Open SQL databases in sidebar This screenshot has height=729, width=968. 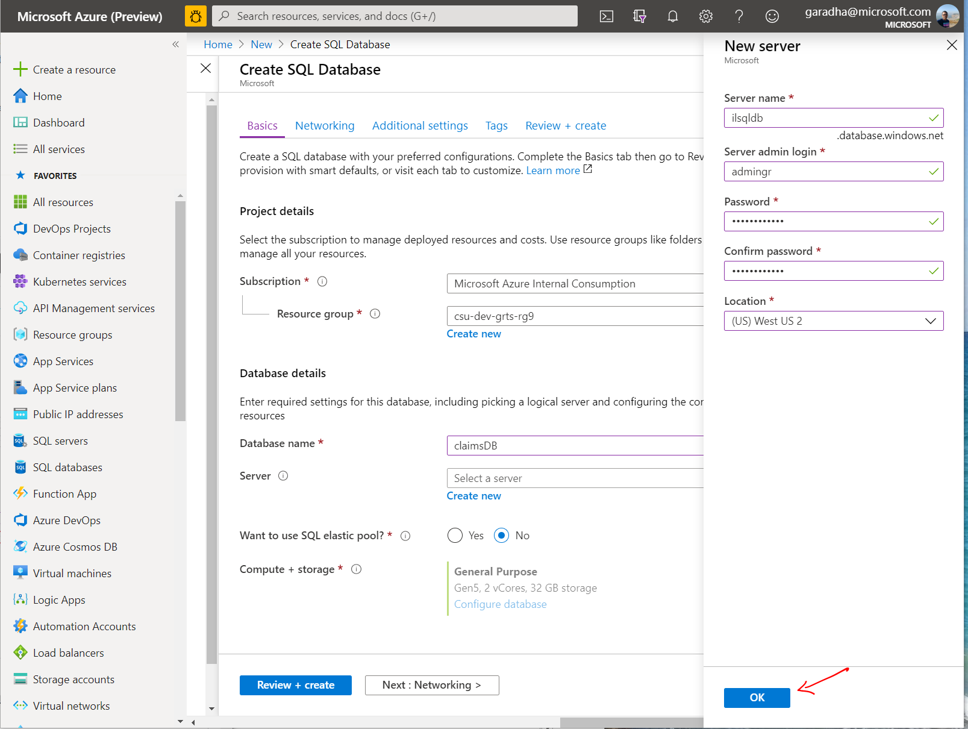[x=67, y=468]
